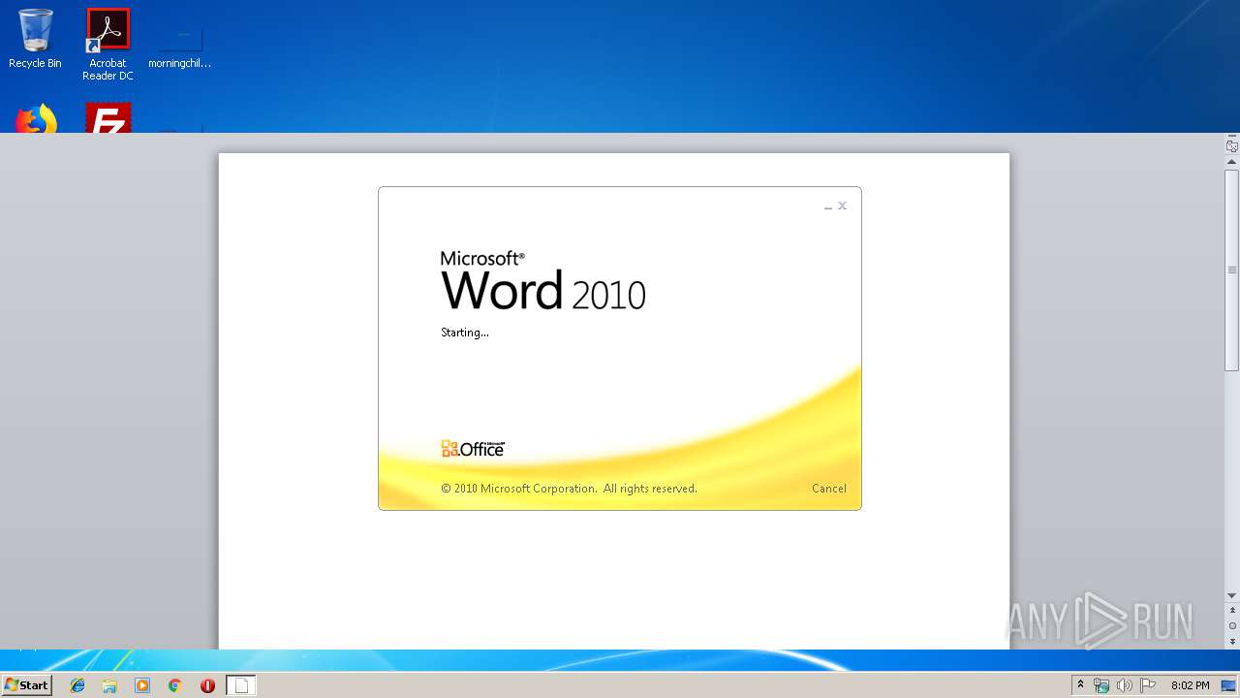Cancel the Word 2010 startup
1240x698 pixels.
coord(828,489)
